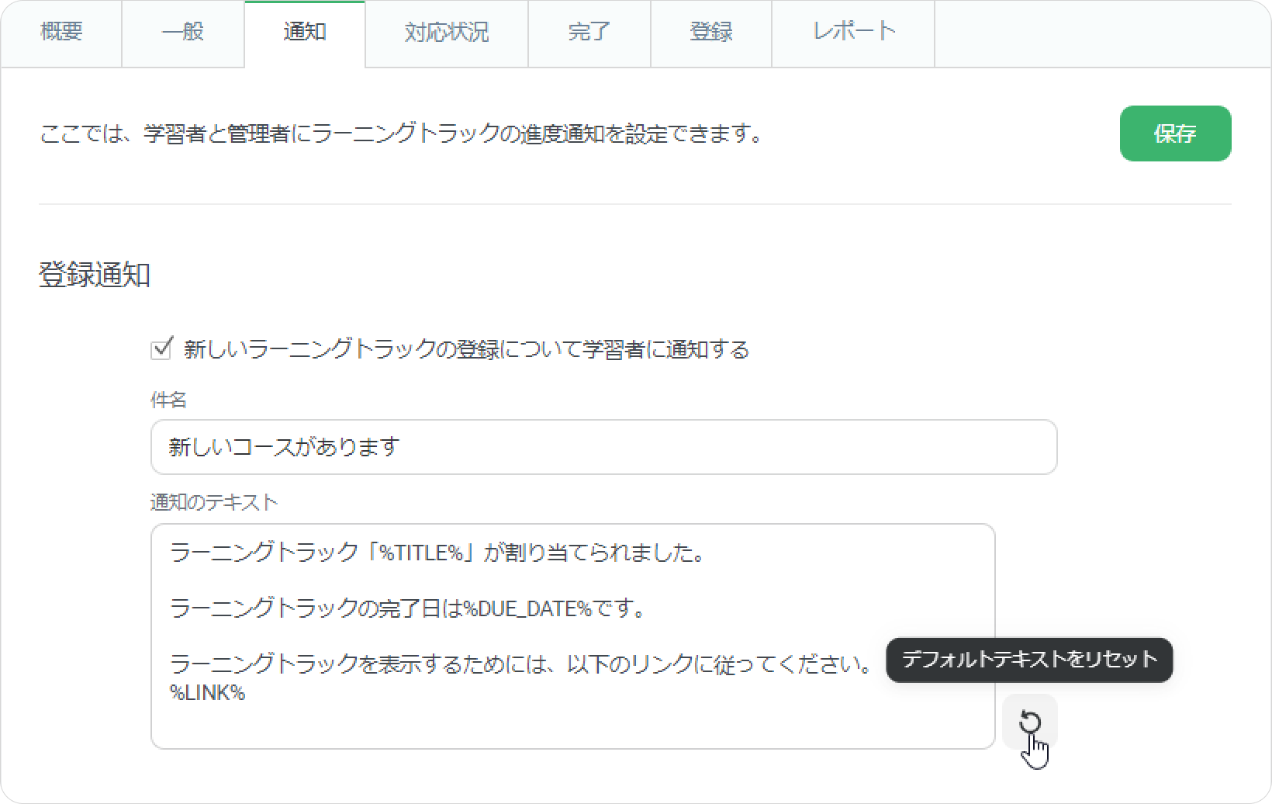Viewport: 1272px width, 804px height.
Task: Click the 件名 field label
Action: [x=168, y=400]
